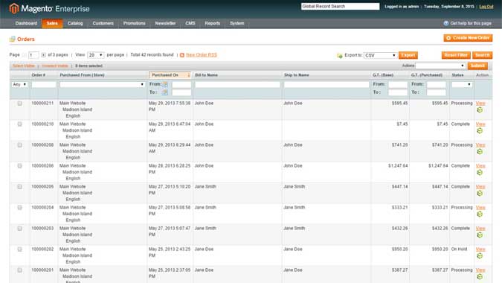The height and width of the screenshot is (283, 502).
Task: Open the Actions dropdown
Action: [x=440, y=66]
